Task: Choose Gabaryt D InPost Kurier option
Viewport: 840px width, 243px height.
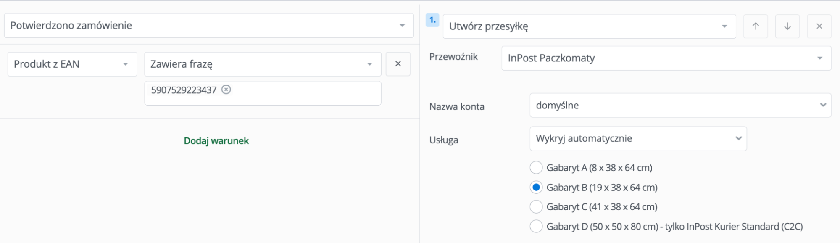Action: (x=536, y=227)
